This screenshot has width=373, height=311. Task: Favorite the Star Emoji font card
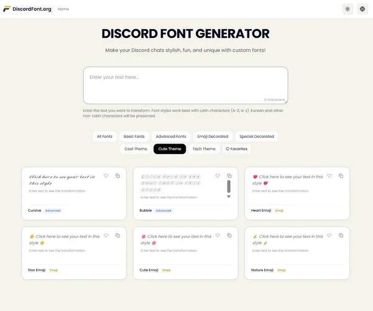tap(106, 235)
